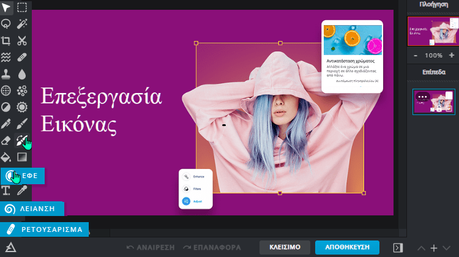
Task: Click the ΚΛΕΙΣΙΜΟ button
Action: pyautogui.click(x=284, y=247)
